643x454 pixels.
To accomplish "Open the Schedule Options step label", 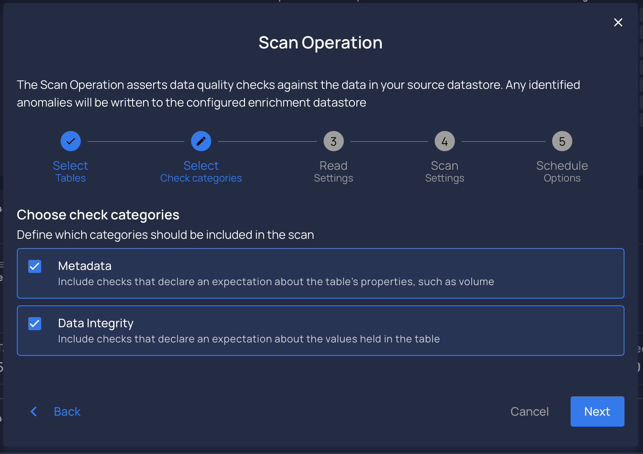I will pyautogui.click(x=562, y=171).
